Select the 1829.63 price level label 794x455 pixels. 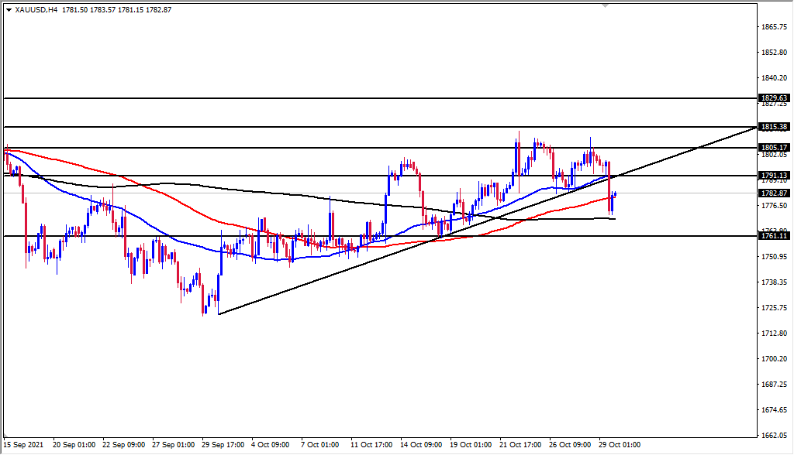[x=775, y=98]
